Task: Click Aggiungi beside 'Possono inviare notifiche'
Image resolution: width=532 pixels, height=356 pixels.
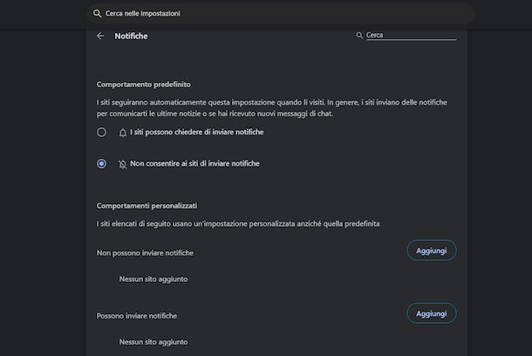Action: [x=431, y=313]
